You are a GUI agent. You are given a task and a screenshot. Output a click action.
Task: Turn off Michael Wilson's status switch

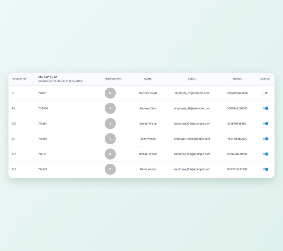(x=265, y=154)
